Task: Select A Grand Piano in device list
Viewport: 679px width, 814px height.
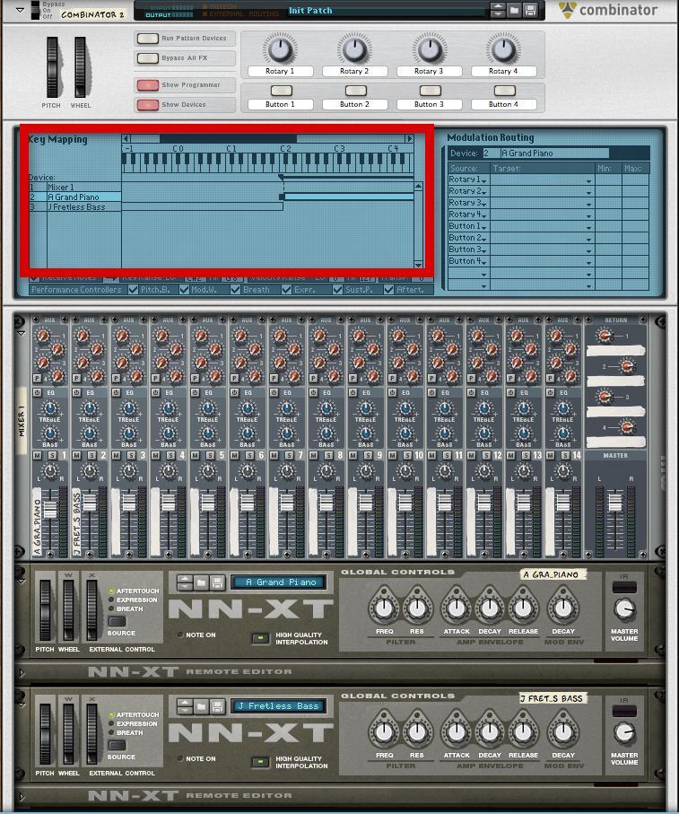Action: pos(74,197)
